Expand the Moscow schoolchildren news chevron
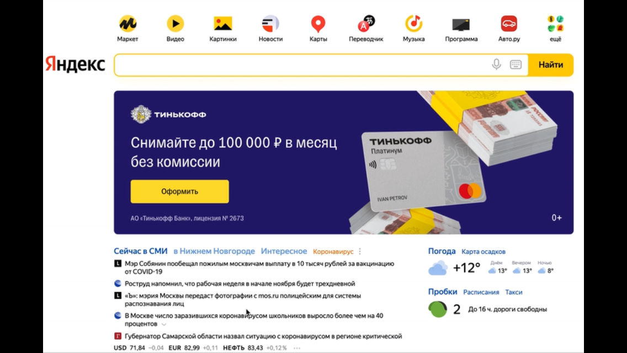This screenshot has width=627, height=353. (x=164, y=324)
